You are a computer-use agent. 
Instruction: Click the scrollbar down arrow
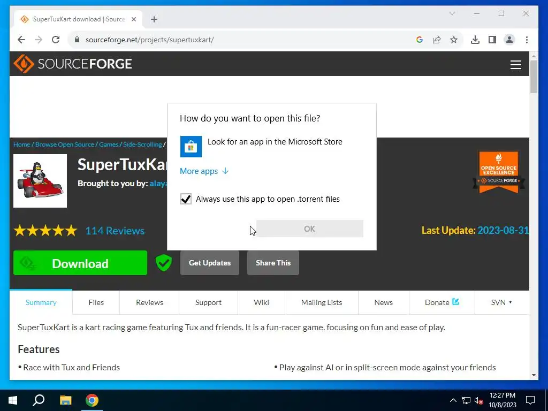[x=534, y=375]
